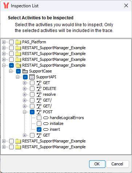
Task: Click the handleLogicalErrors activity icon
Action: (46, 118)
